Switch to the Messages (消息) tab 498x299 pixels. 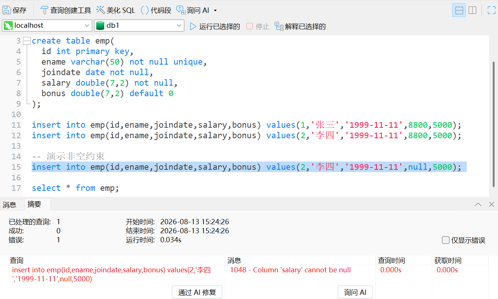9,205
